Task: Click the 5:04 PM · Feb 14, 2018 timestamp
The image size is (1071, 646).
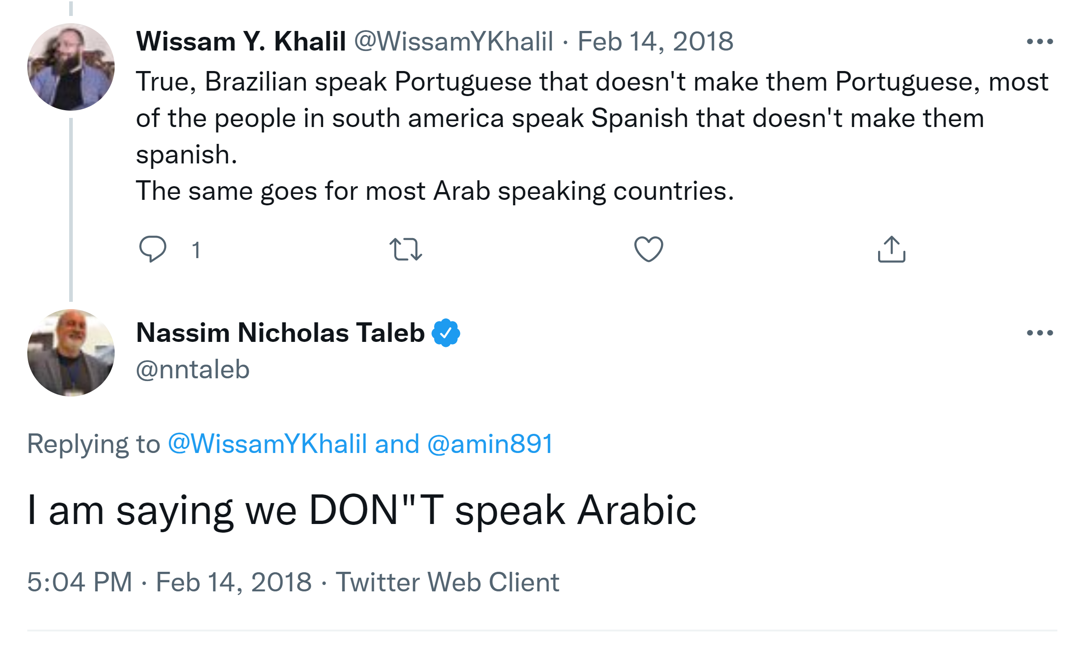Action: [169, 582]
